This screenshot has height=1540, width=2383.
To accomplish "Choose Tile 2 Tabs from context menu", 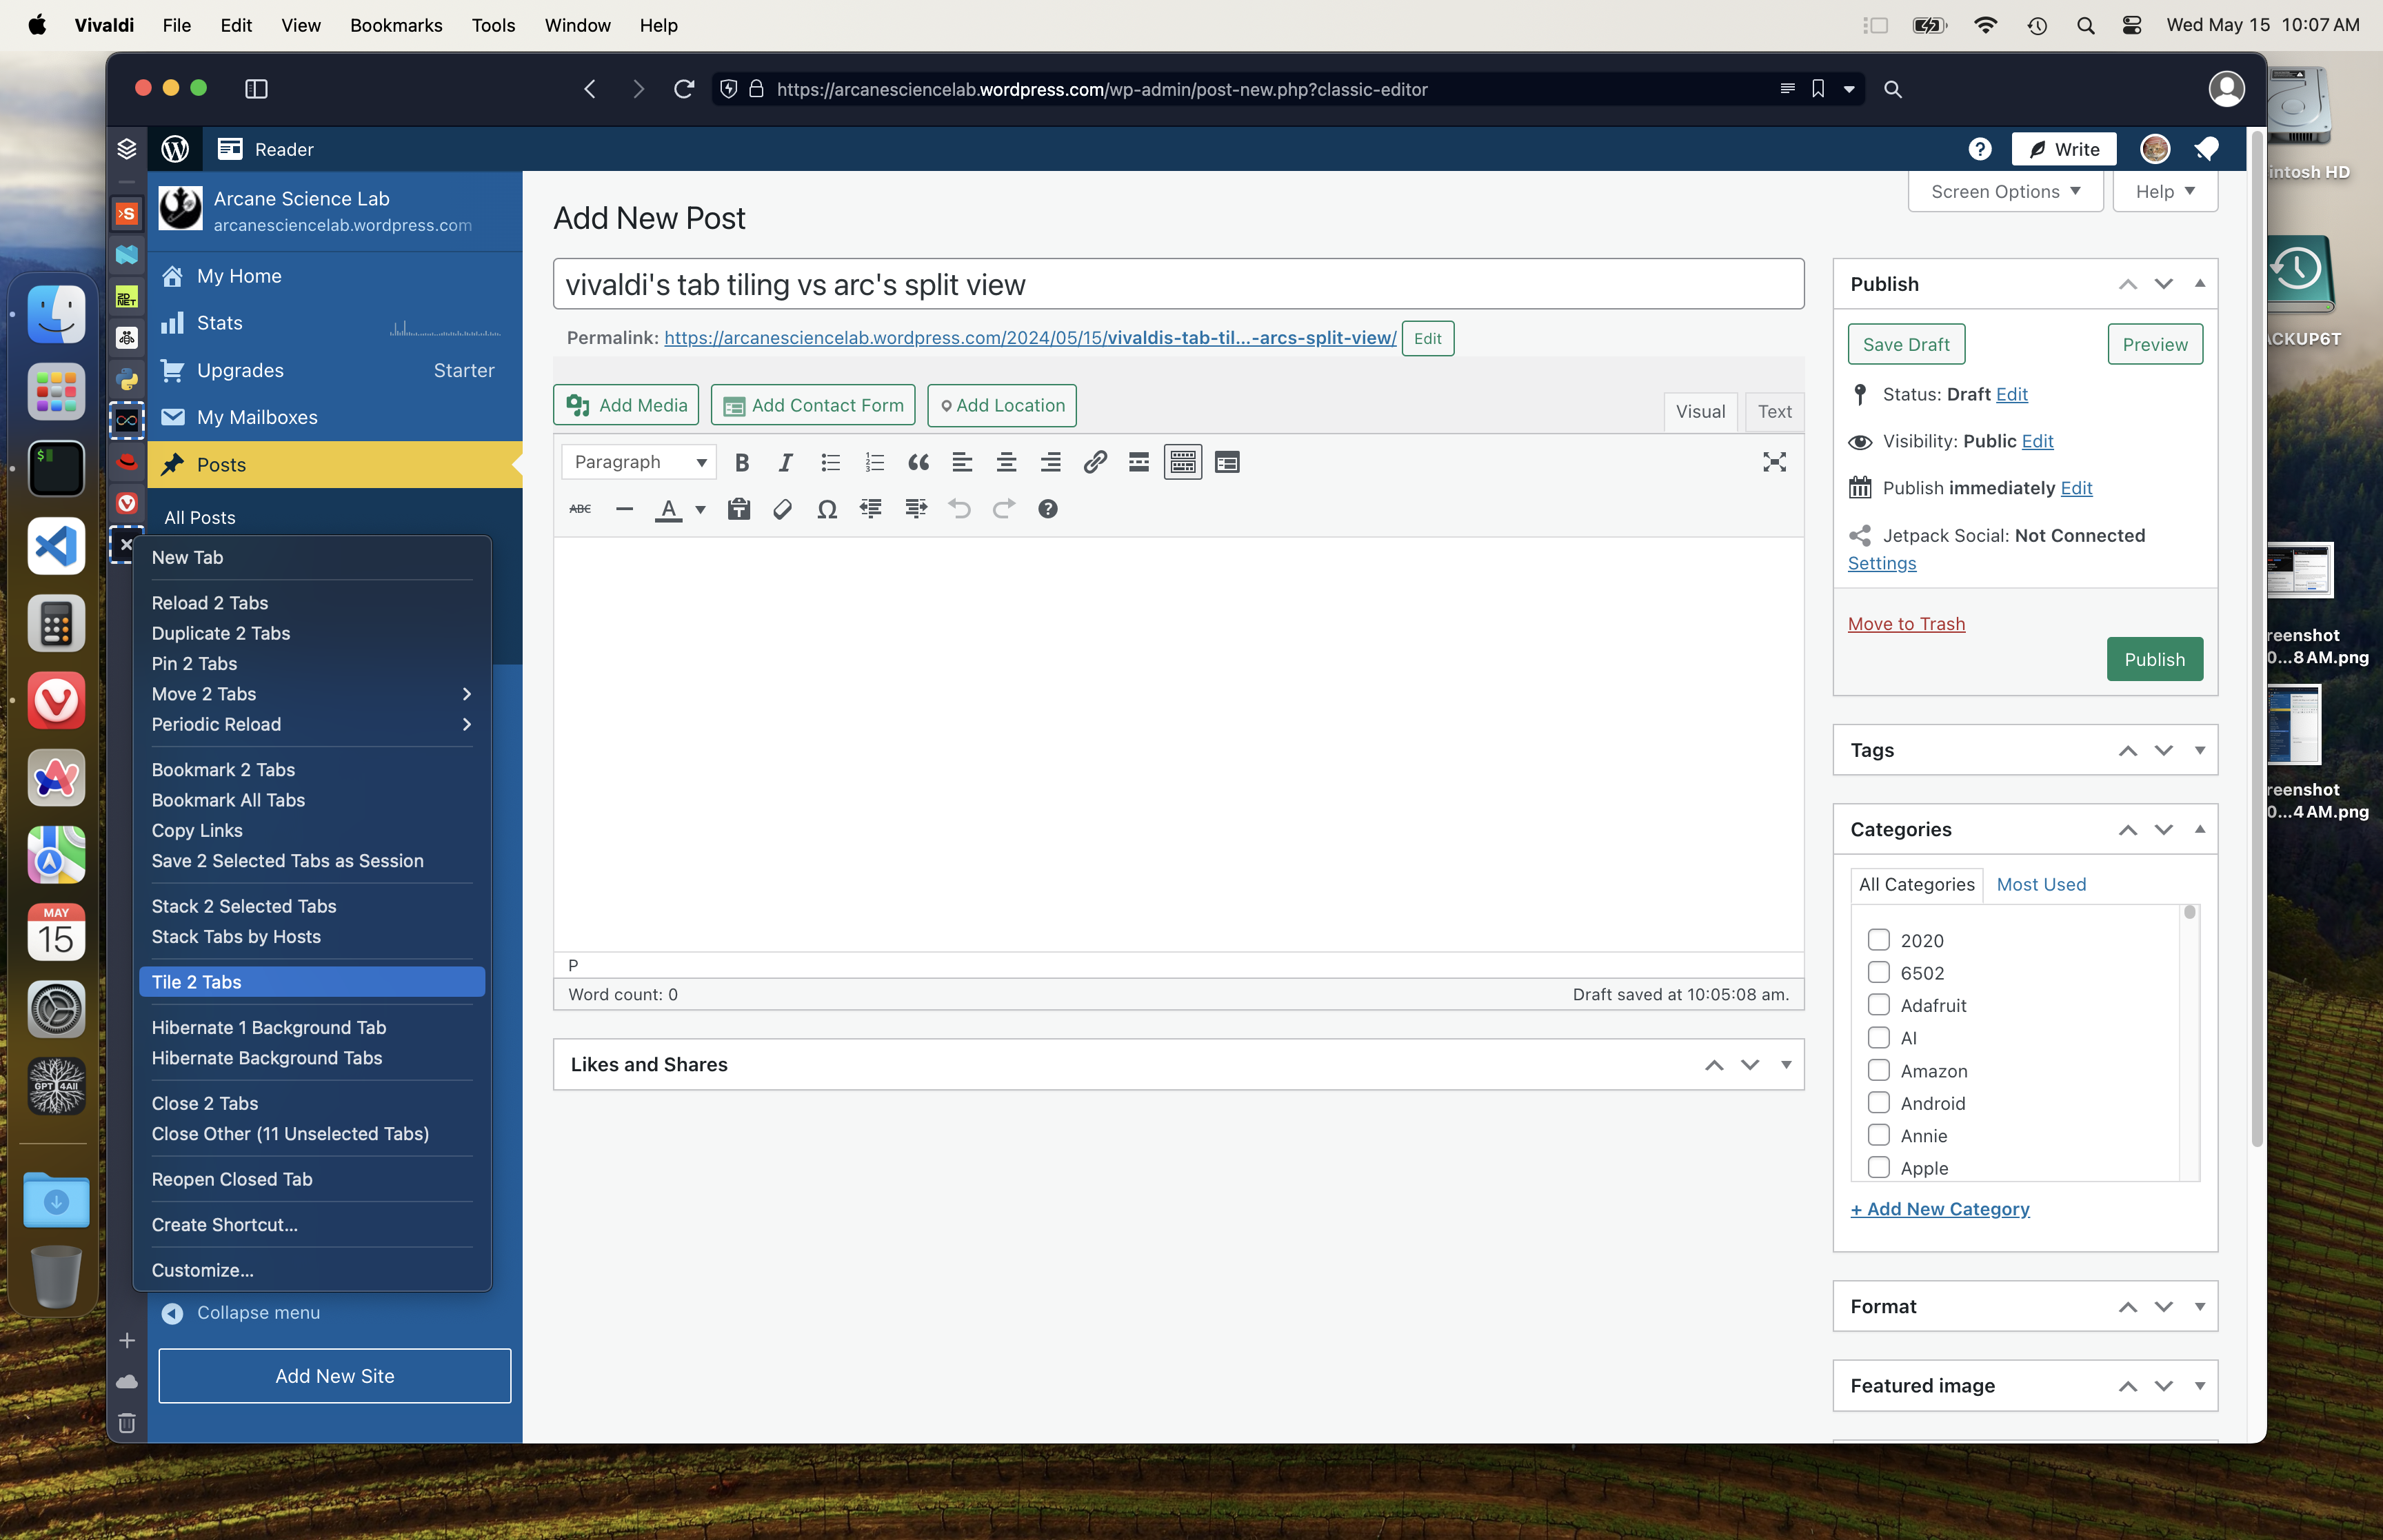I will point(312,982).
